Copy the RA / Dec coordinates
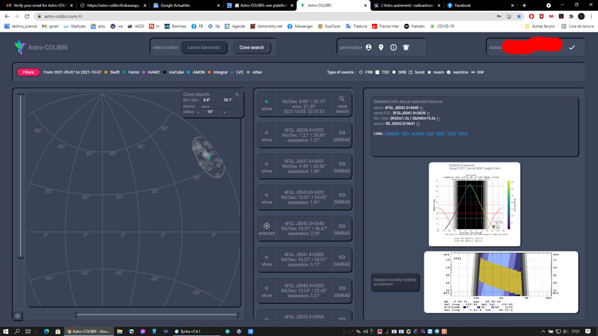This screenshot has width=598, height=336. tap(438, 119)
